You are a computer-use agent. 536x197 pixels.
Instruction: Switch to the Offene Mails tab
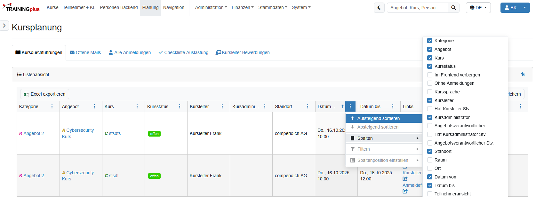coord(85,52)
